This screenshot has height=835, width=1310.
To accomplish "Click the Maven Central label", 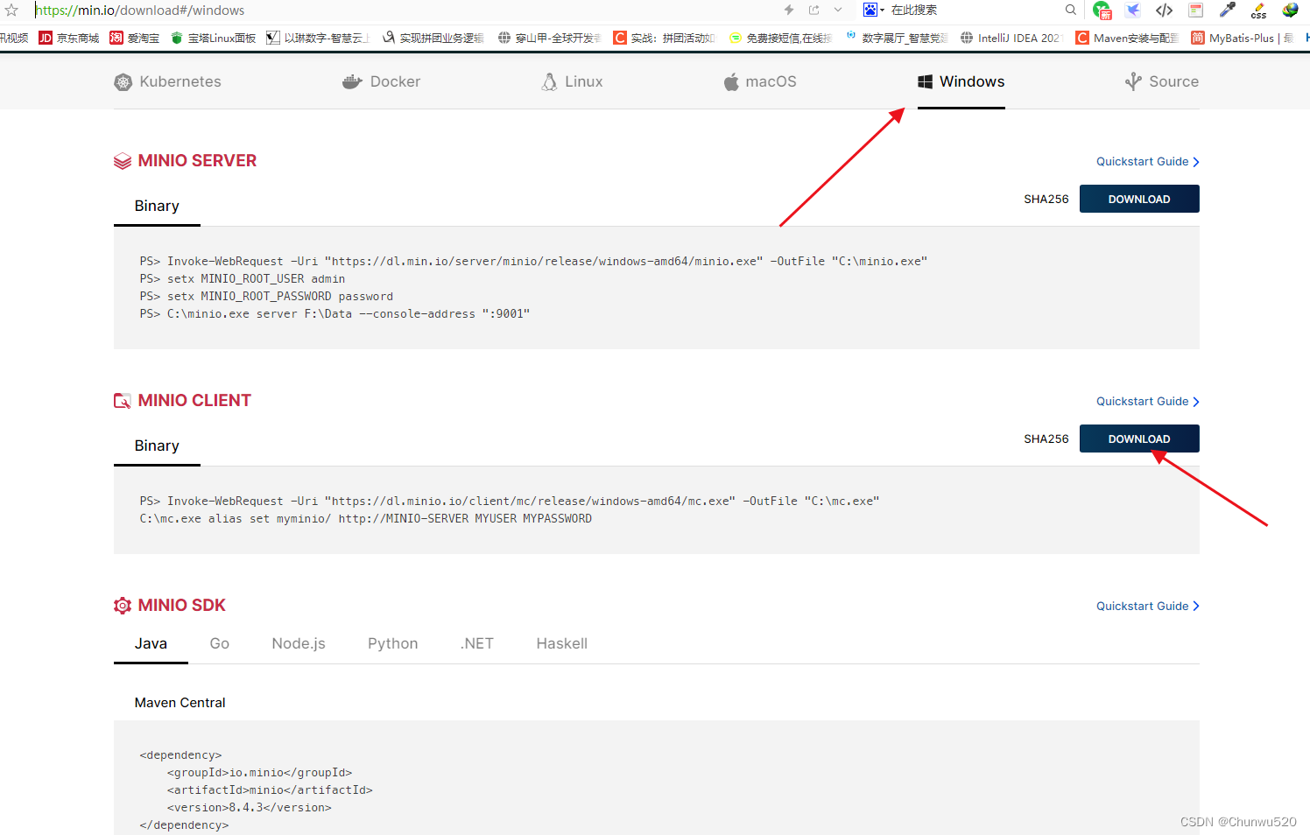I will [x=180, y=703].
